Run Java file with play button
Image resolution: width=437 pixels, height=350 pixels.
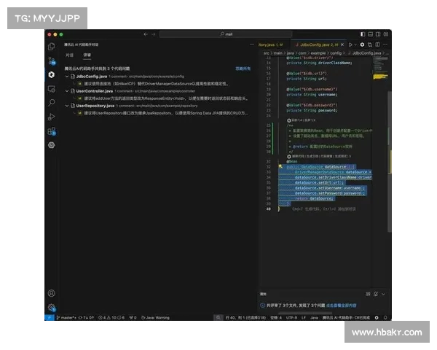click(350, 44)
